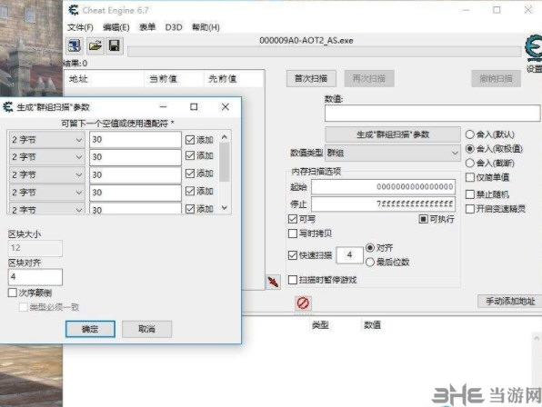Select the 对齐 radio button
542x407 pixels.
(x=370, y=248)
